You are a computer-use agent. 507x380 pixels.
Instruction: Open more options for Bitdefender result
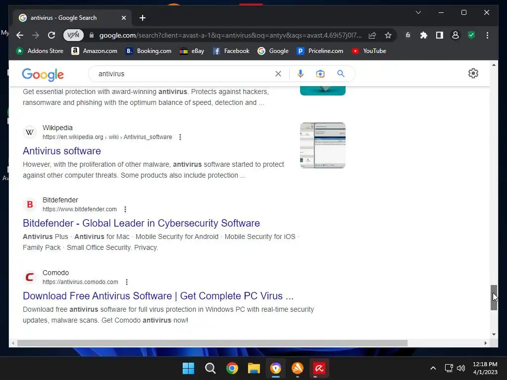click(125, 209)
